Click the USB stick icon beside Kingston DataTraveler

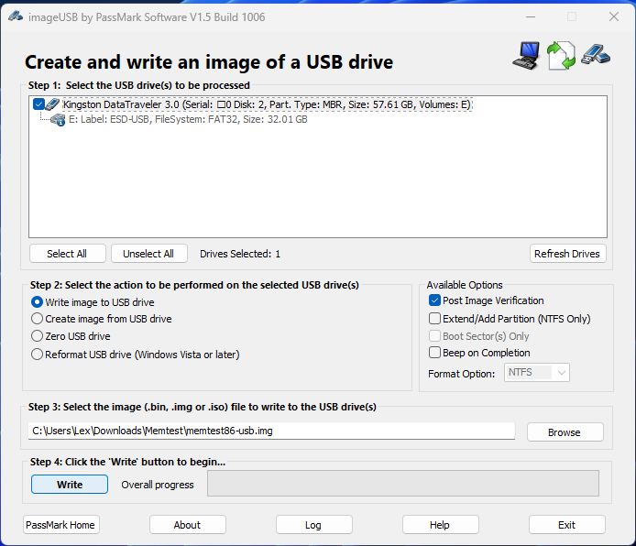pos(52,104)
